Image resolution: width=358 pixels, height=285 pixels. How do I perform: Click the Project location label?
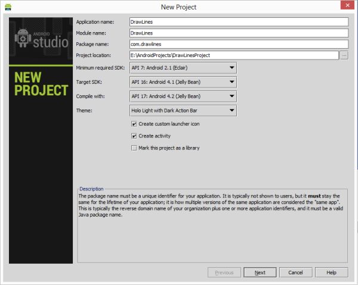[x=94, y=55]
